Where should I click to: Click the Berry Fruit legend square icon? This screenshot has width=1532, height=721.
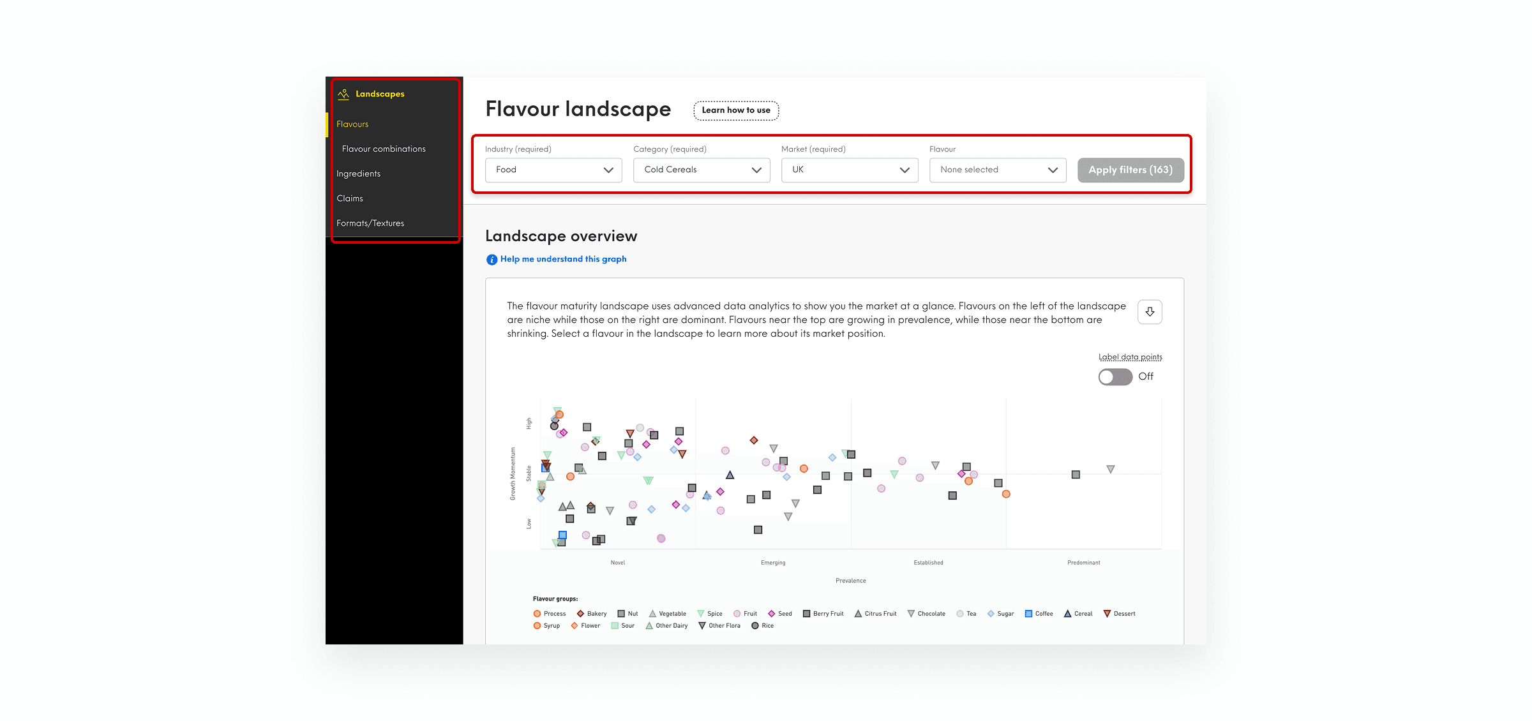[x=806, y=614]
